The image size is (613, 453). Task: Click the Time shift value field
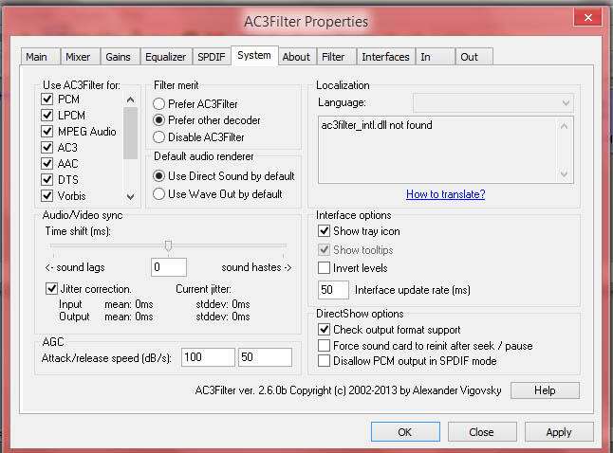pos(169,267)
